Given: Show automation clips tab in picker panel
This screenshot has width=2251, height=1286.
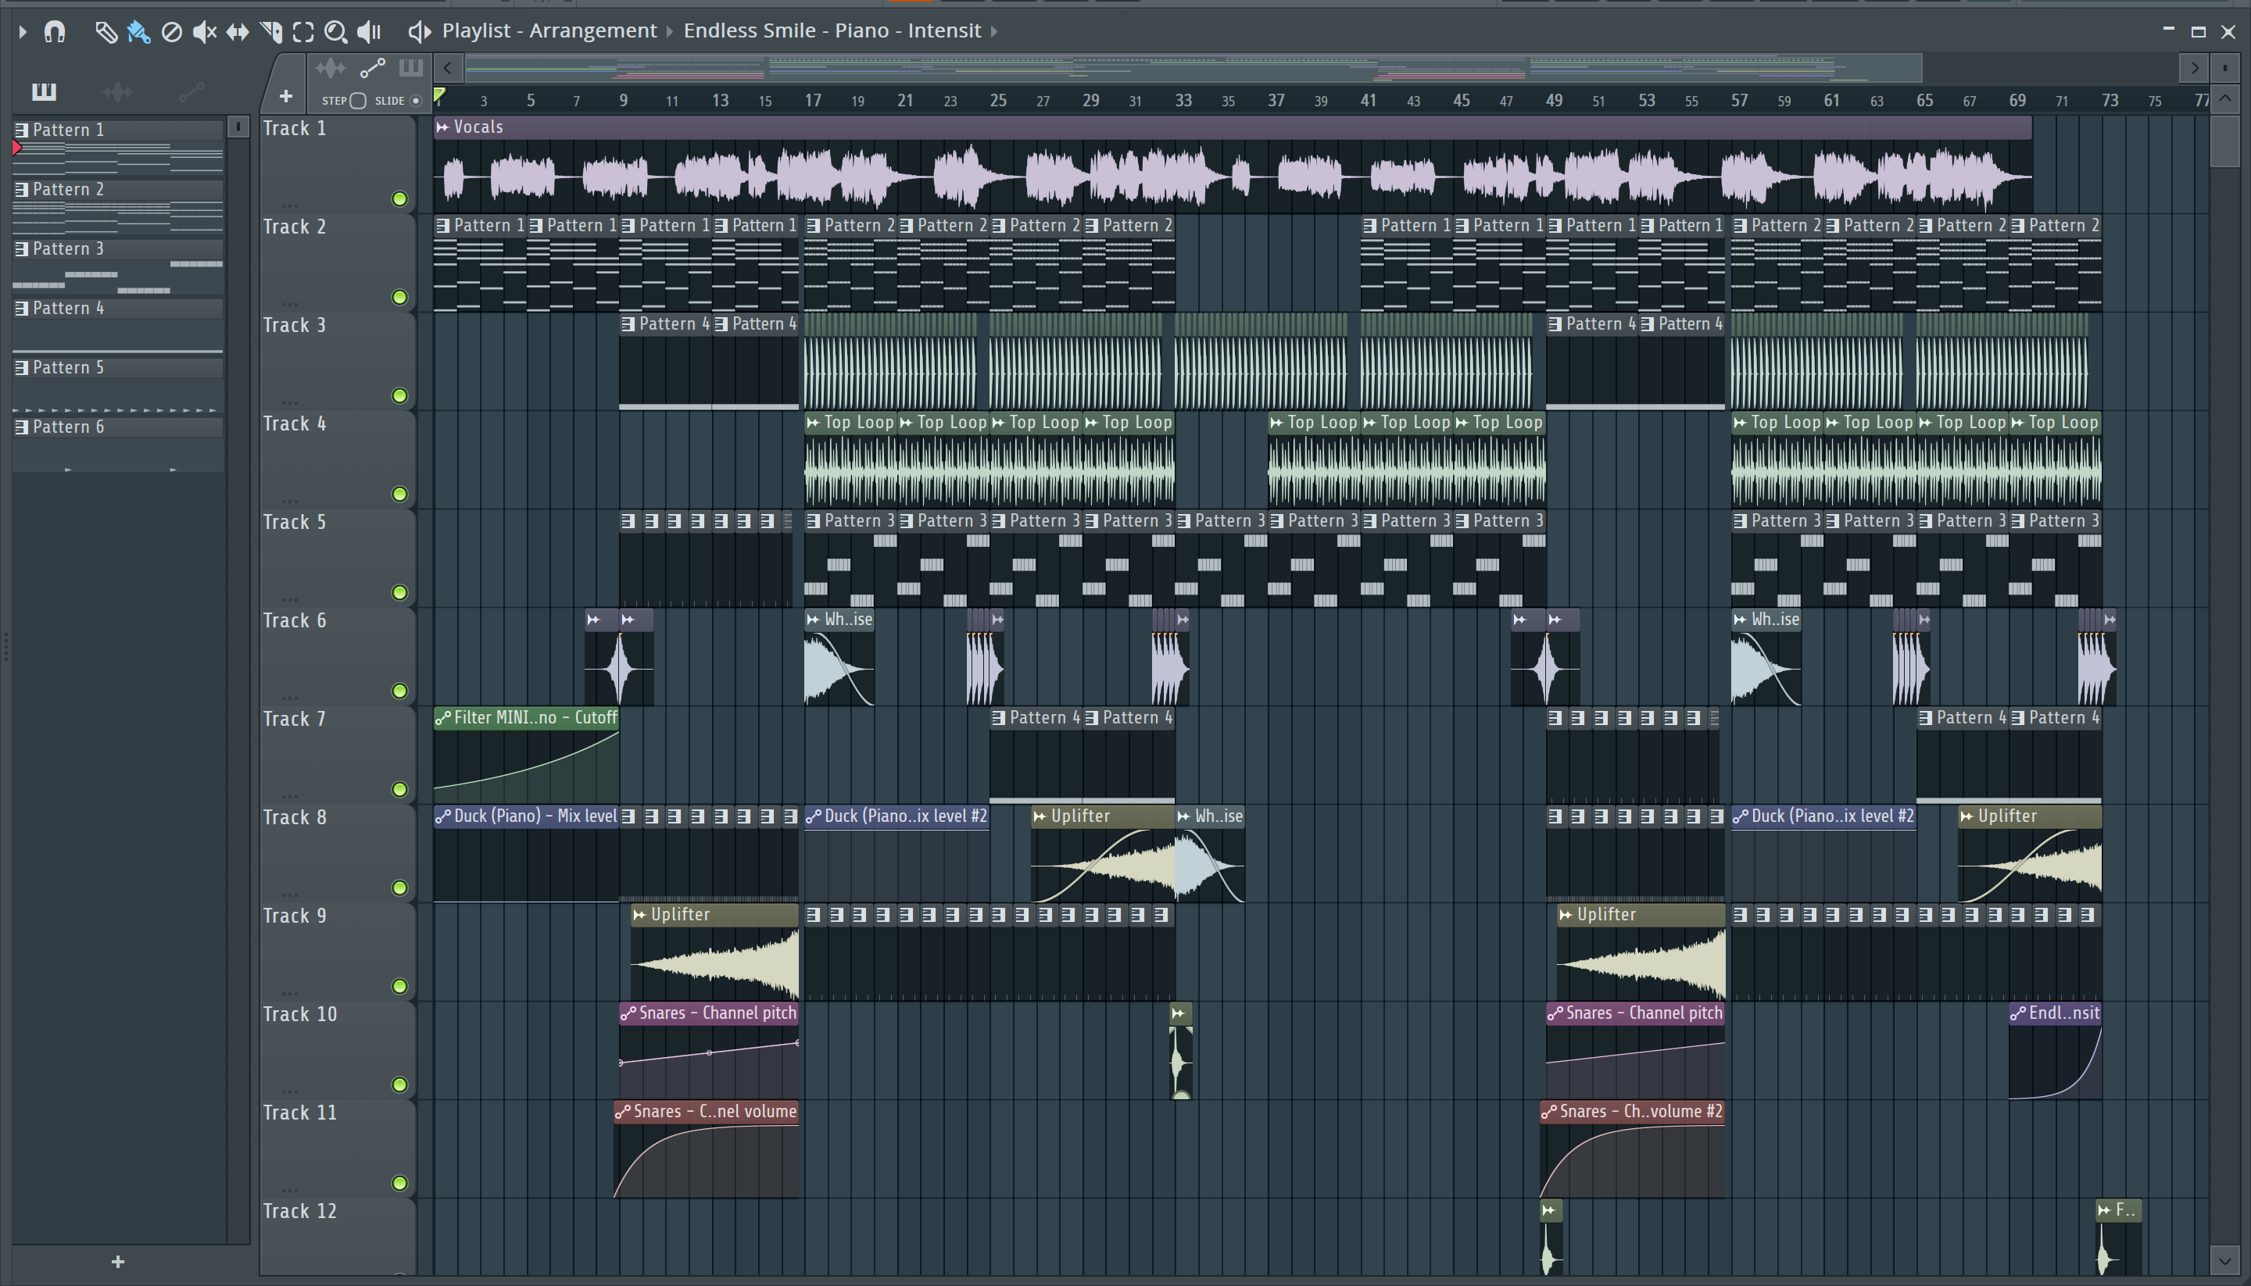Looking at the screenshot, I should pos(191,91).
